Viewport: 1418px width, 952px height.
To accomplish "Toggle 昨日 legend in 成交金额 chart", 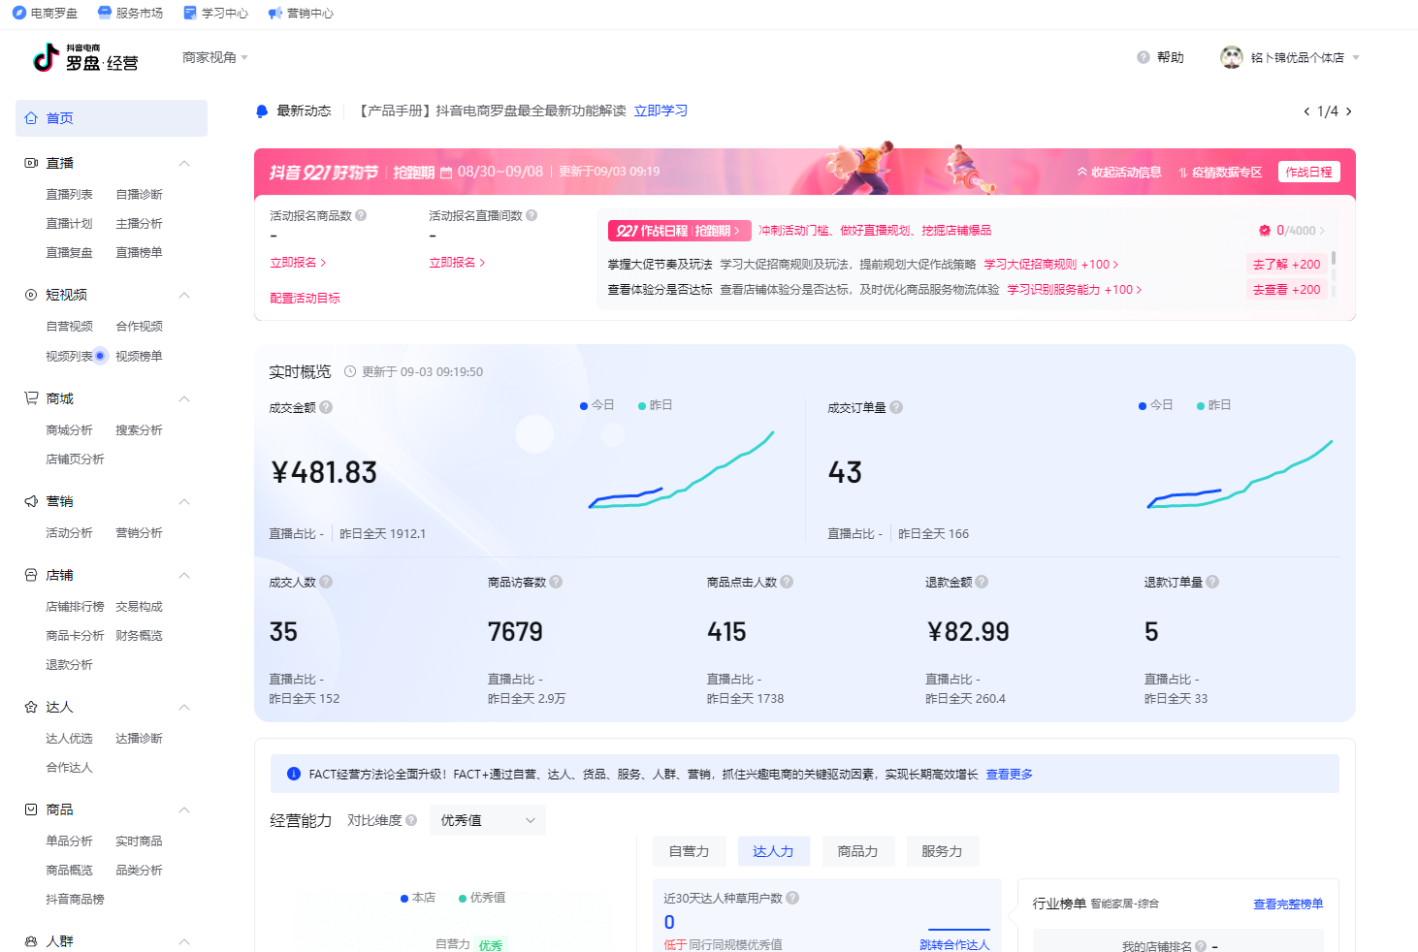I will [x=656, y=405].
